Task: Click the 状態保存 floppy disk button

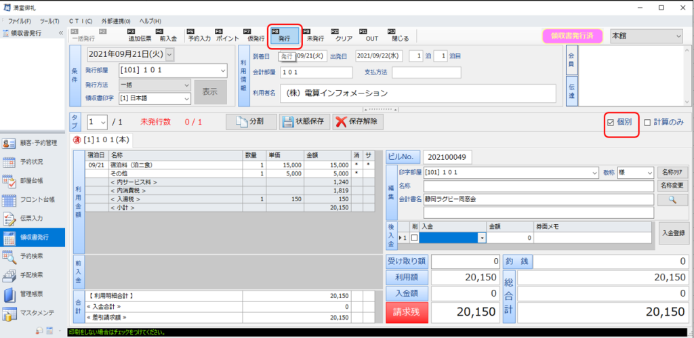Action: pyautogui.click(x=303, y=122)
